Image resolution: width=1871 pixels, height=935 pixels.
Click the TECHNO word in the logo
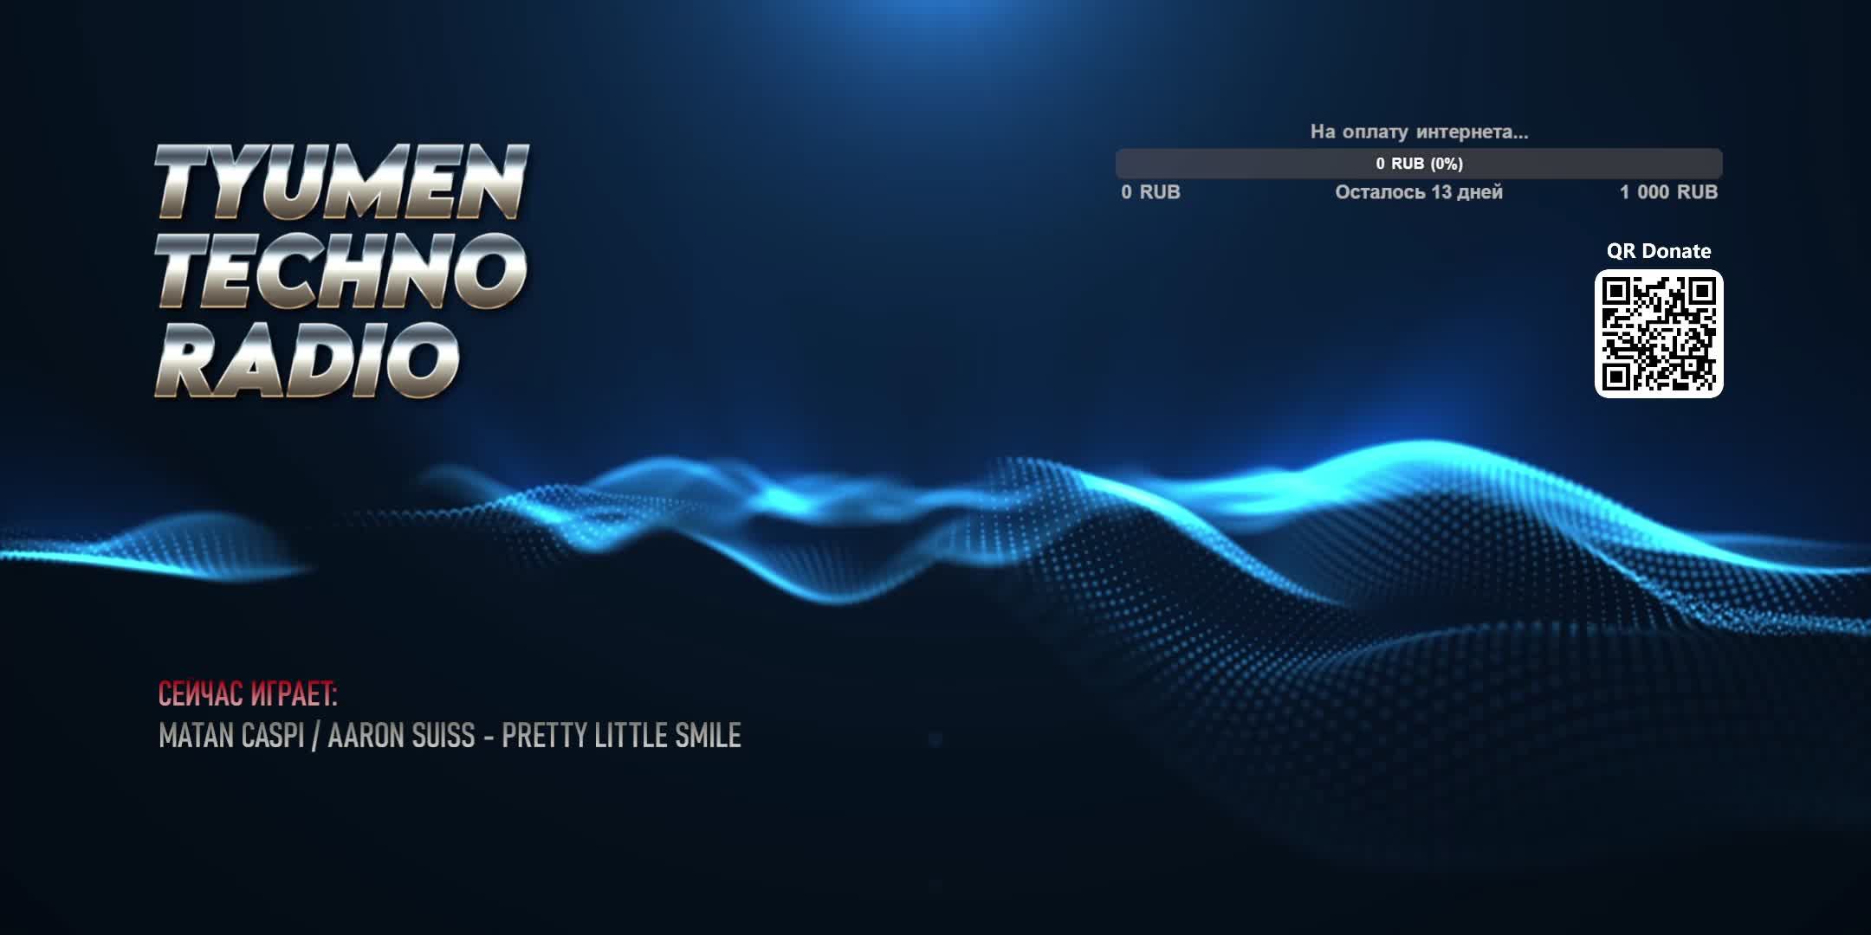[341, 269]
